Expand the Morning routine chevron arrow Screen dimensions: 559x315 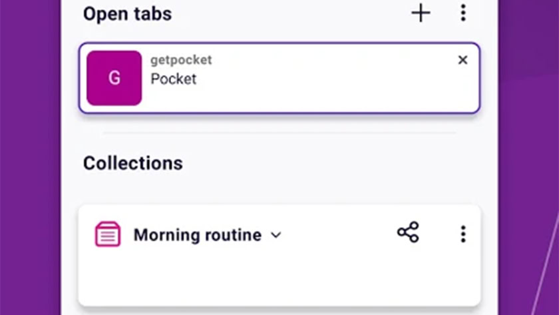point(276,235)
